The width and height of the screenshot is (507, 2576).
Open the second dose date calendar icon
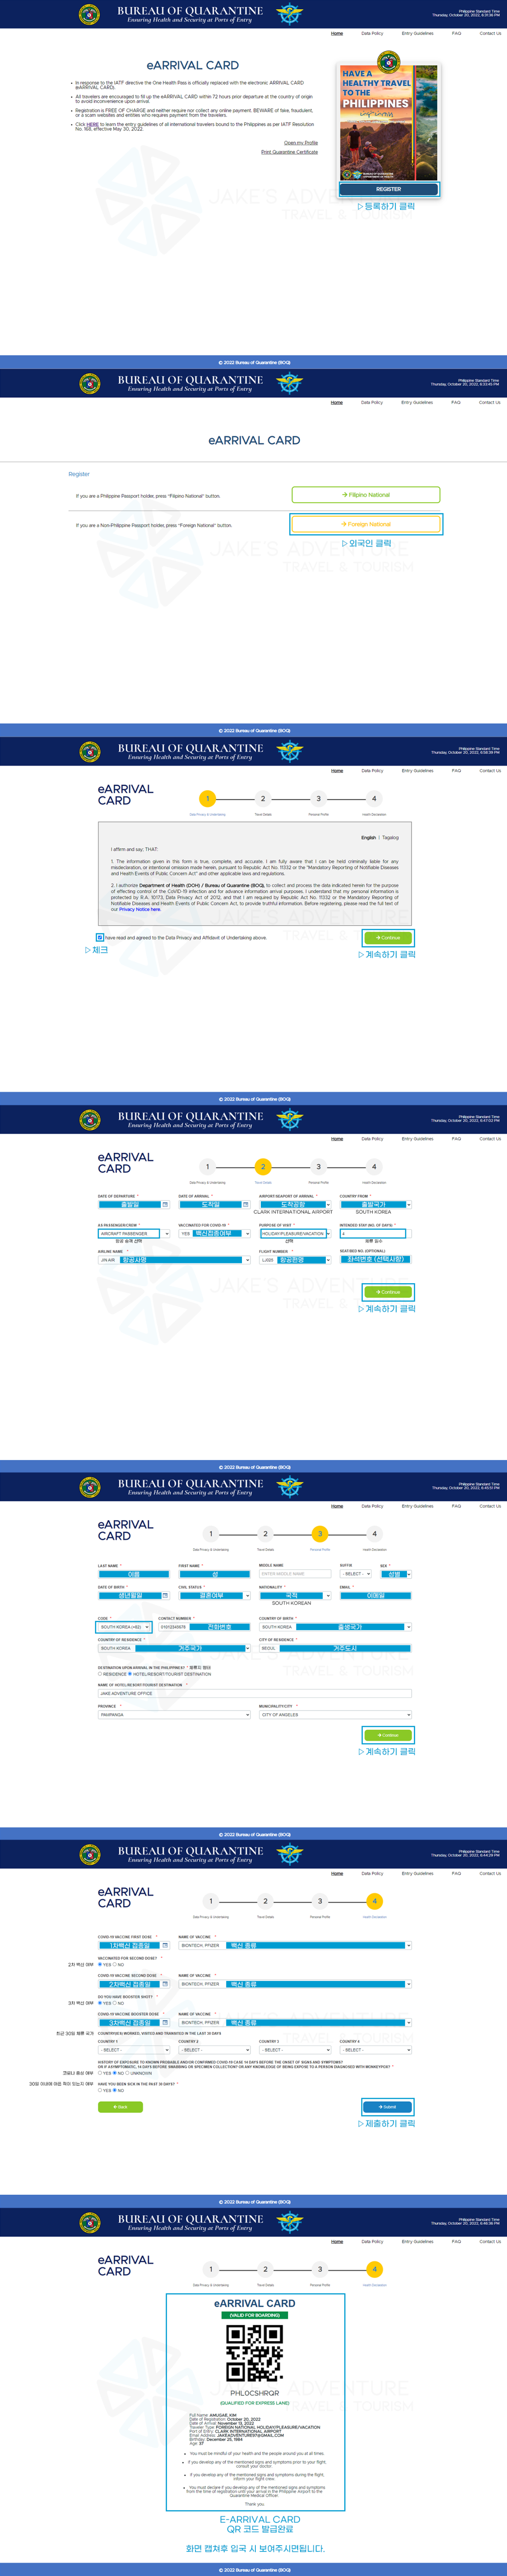(x=165, y=1984)
